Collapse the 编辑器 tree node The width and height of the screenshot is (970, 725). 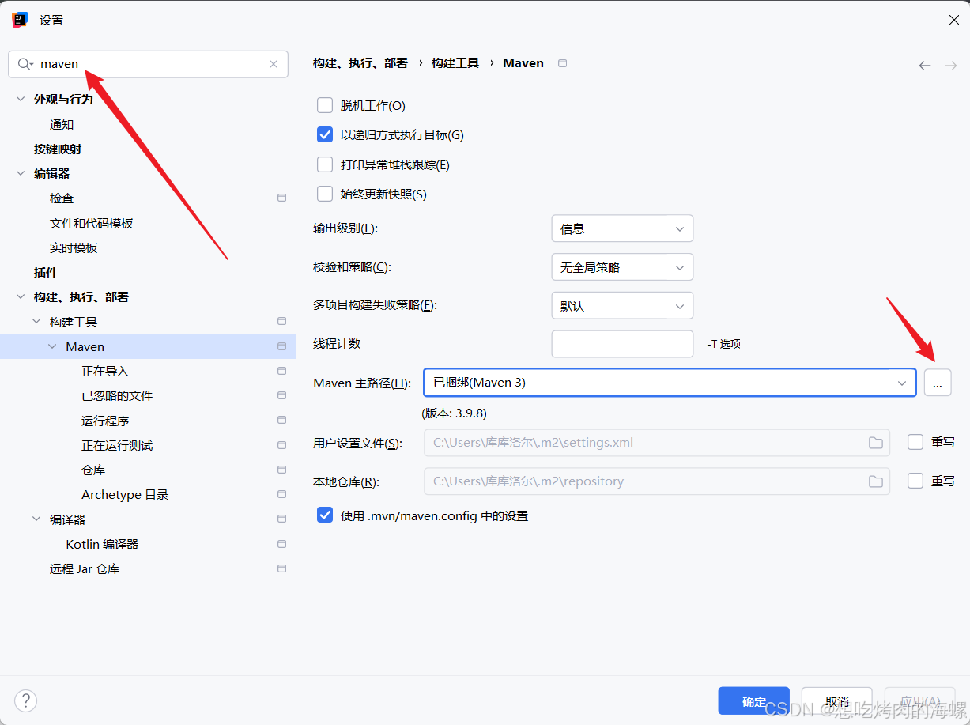click(x=21, y=173)
